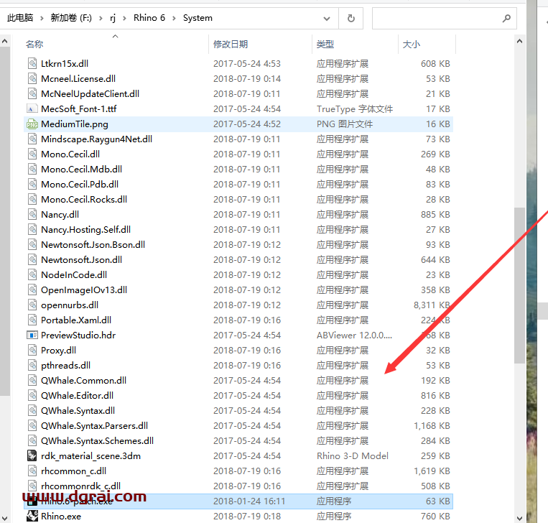Screen dimensions: 548x523
Task: Click the TrueType 字体文件 type cell
Action: coord(355,109)
